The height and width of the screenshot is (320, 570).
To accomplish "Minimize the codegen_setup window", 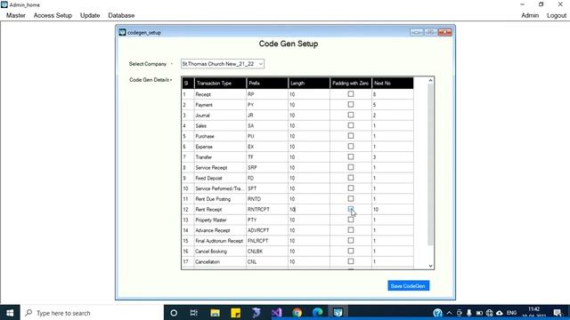I will point(417,32).
